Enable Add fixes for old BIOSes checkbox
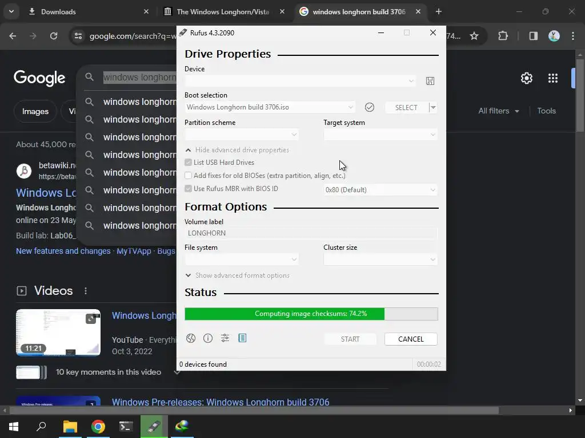This screenshot has height=438, width=585. click(188, 176)
